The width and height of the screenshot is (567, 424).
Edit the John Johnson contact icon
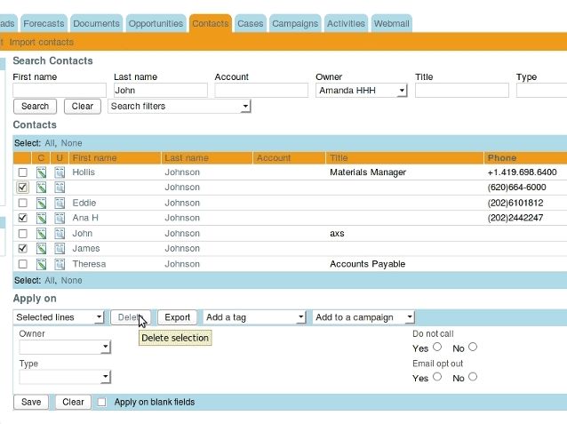click(41, 234)
